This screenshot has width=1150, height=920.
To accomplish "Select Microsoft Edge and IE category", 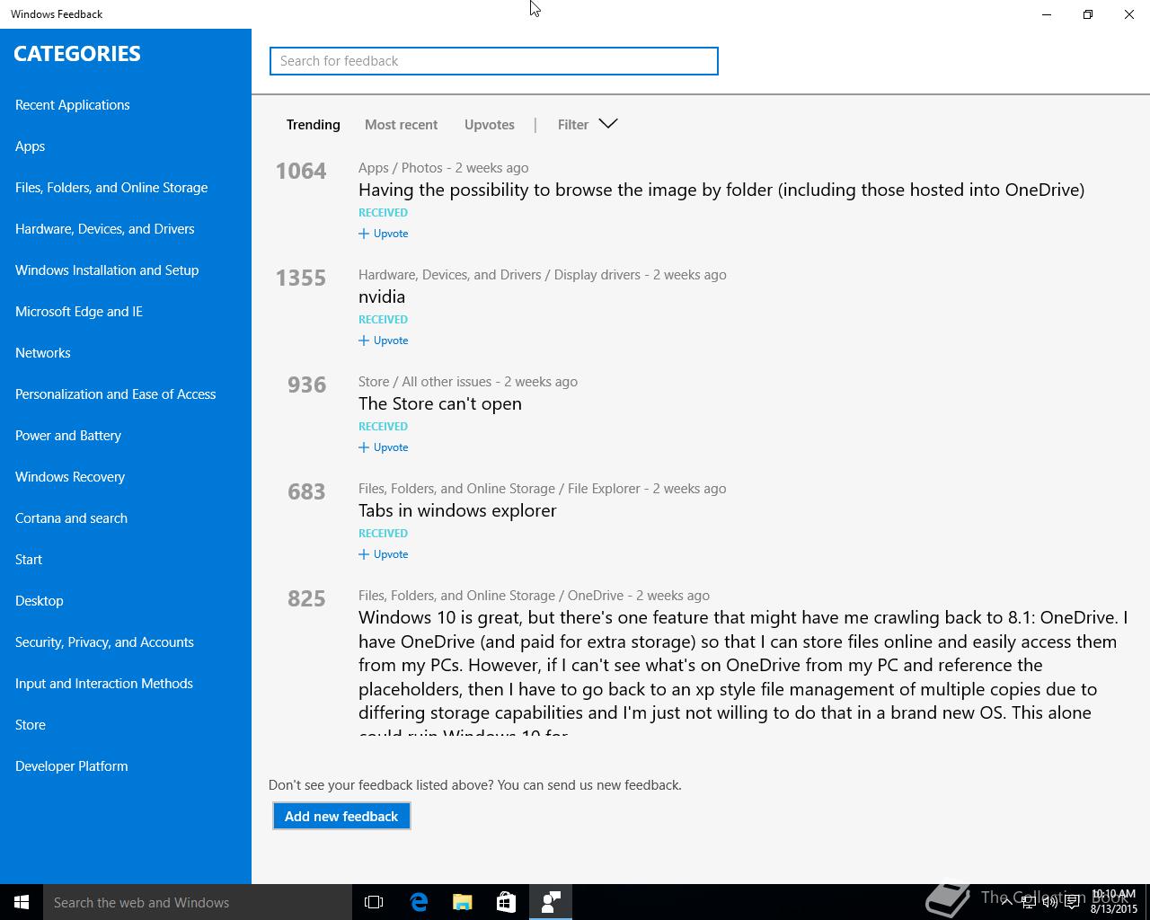I will pyautogui.click(x=79, y=312).
